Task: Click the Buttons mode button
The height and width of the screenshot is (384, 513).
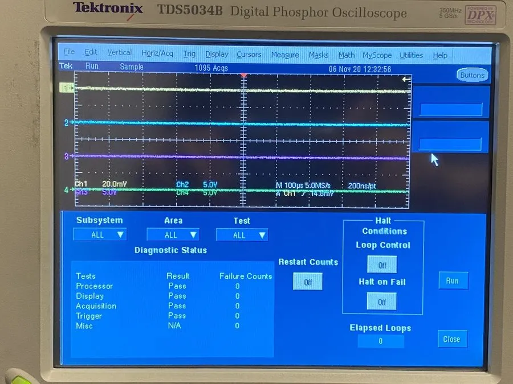Action: coord(472,75)
